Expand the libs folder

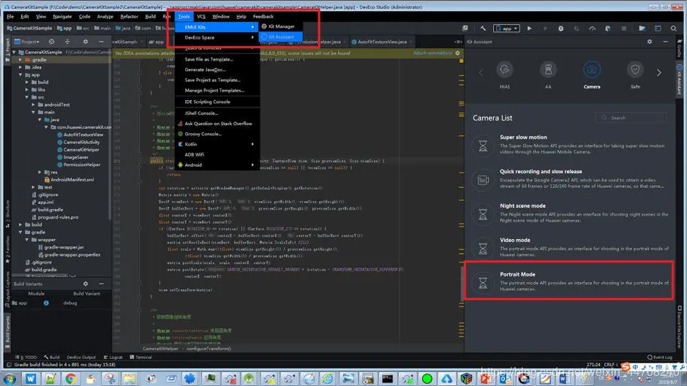27,90
